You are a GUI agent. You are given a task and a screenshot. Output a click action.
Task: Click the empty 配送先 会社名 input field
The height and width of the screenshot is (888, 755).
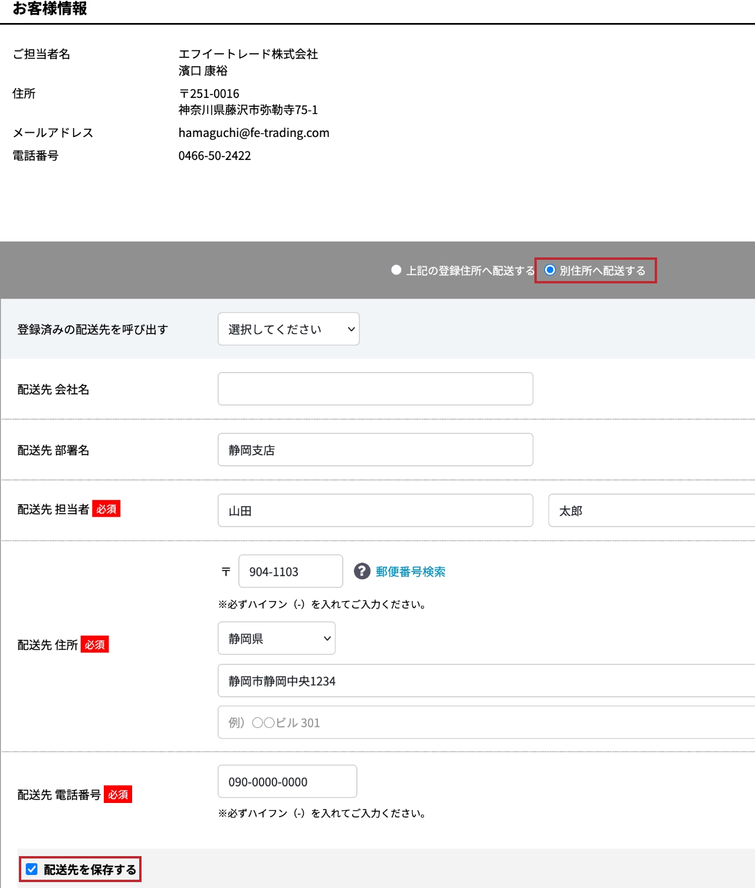375,389
